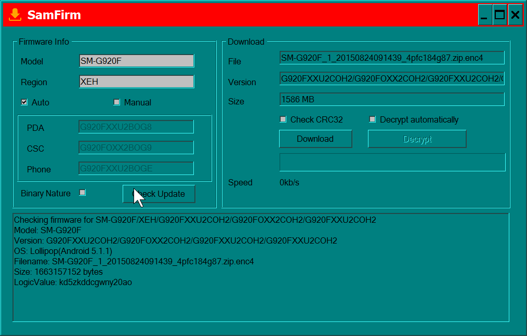
Task: Start the firmware Download button
Action: click(315, 139)
